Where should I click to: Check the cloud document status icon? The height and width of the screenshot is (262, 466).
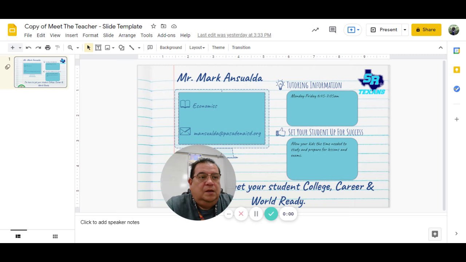174,26
